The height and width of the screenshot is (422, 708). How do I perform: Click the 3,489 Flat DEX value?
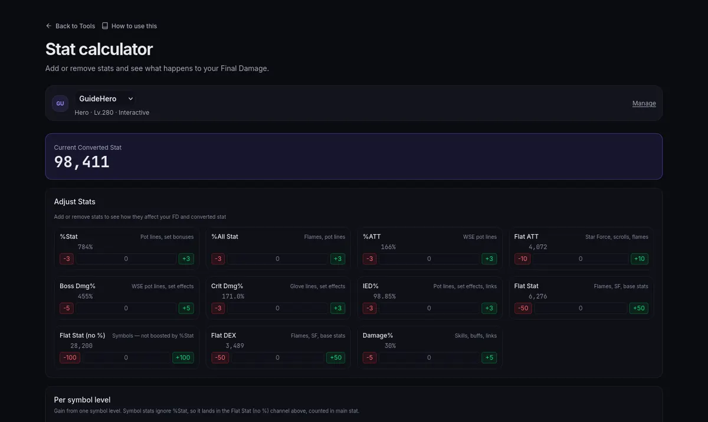[x=235, y=346]
